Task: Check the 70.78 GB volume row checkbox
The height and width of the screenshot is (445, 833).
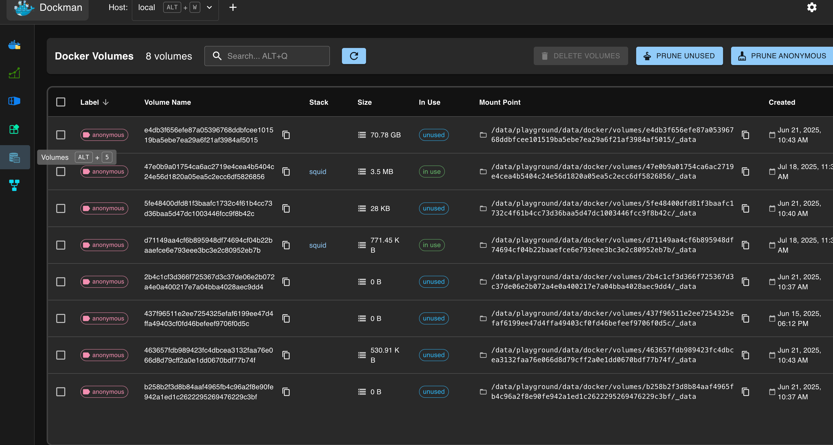Action: tap(61, 135)
